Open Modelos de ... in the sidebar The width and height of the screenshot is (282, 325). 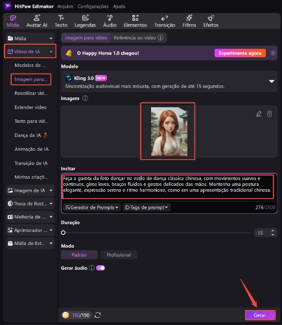[30, 65]
